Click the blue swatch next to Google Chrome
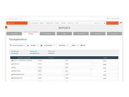 (x=12, y=64)
